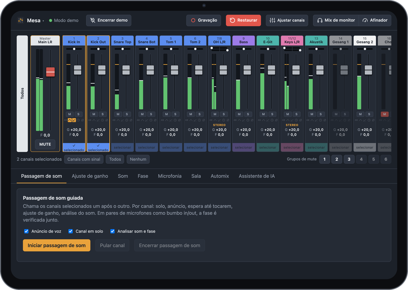Mute the Kick In channel
This screenshot has height=290, width=408.
pyautogui.click(x=70, y=114)
